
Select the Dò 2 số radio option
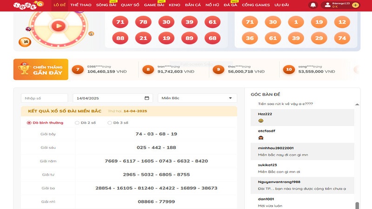coord(77,123)
